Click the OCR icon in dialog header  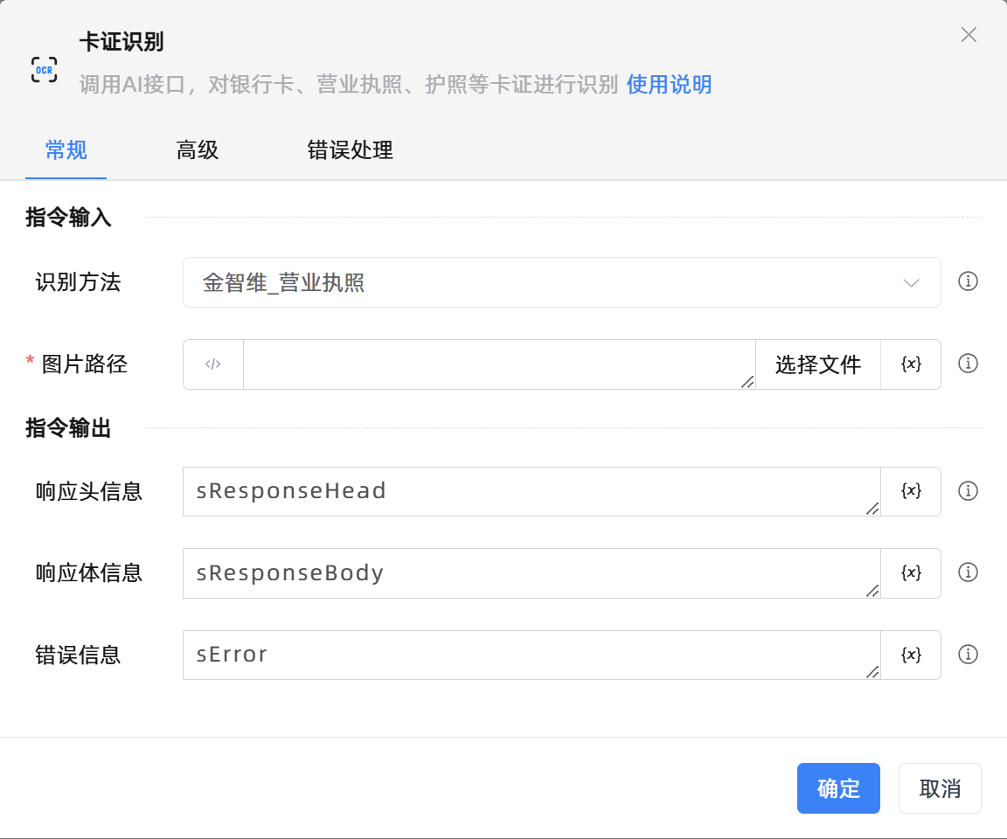(x=45, y=69)
